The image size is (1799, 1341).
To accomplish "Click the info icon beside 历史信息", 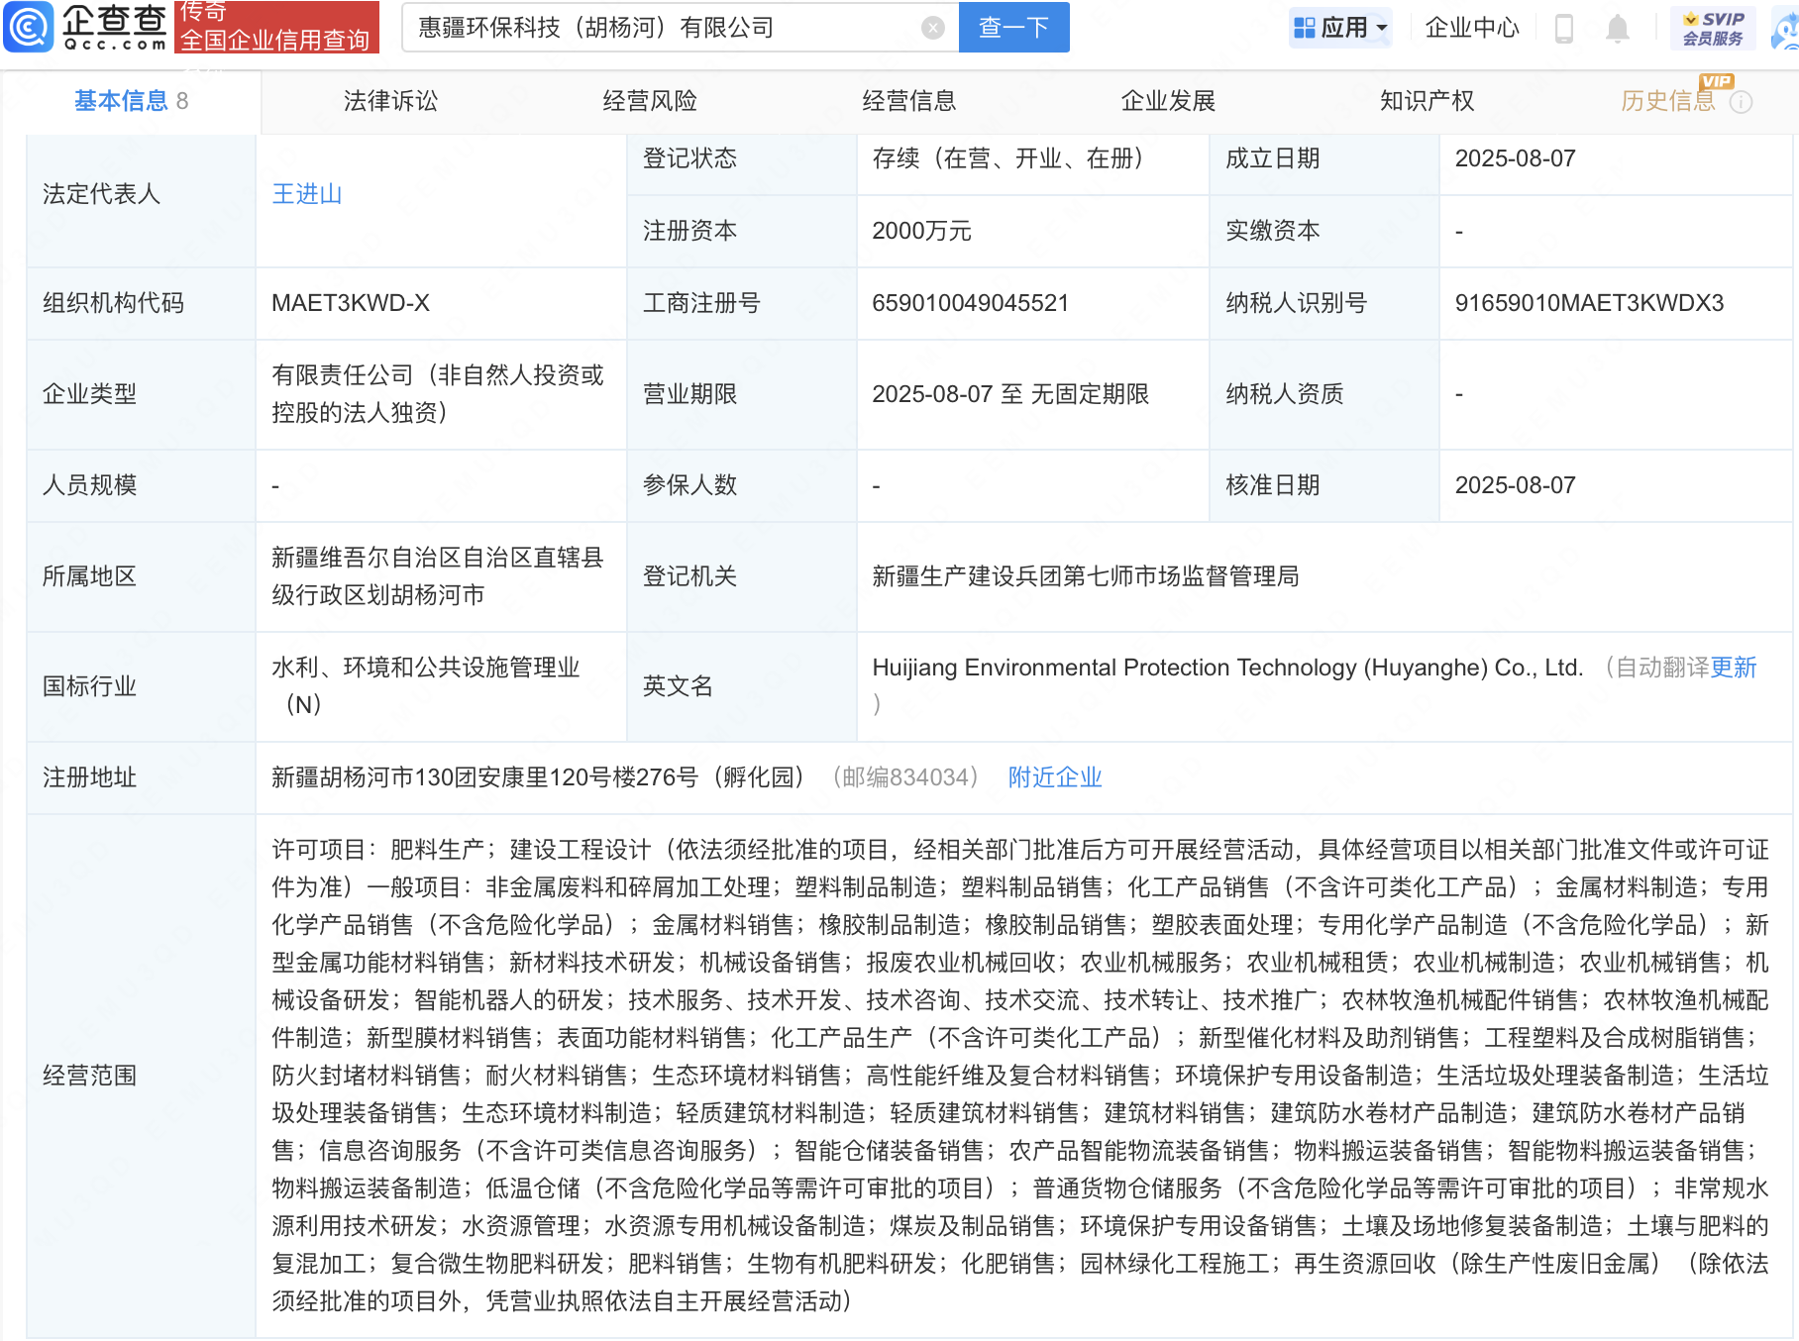I will click(1742, 102).
